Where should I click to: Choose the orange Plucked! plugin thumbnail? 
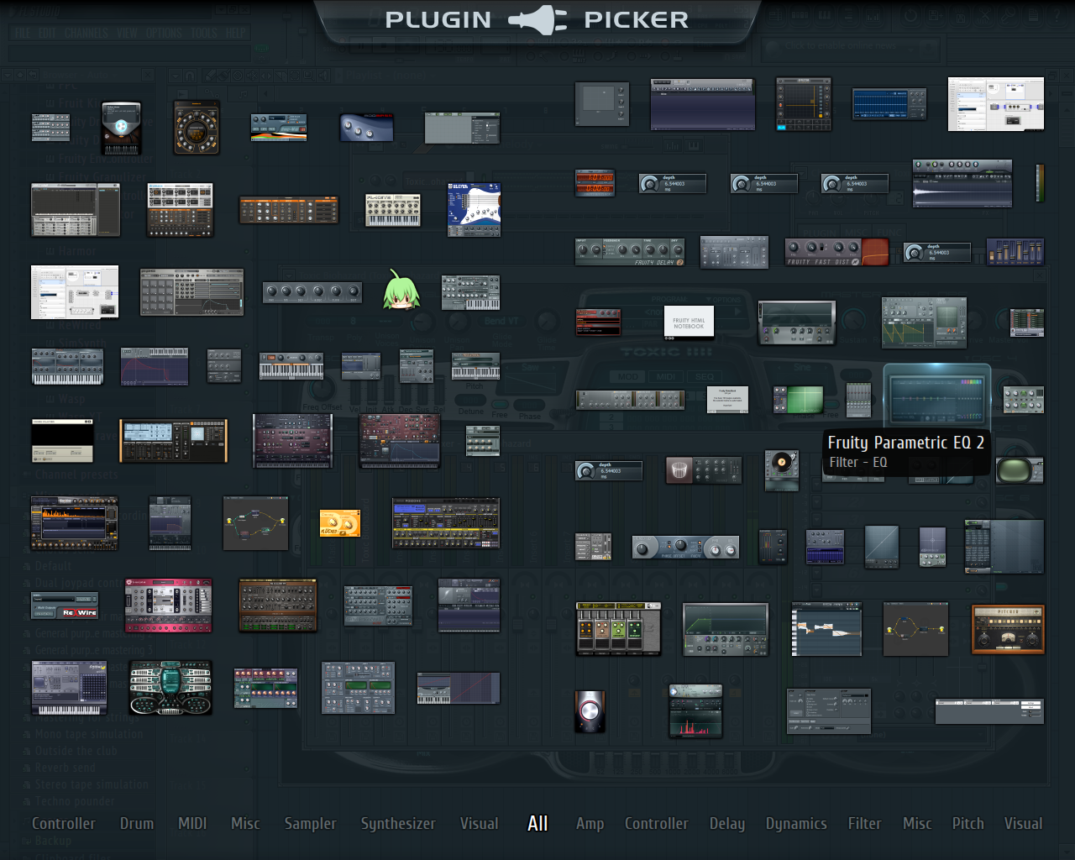point(340,523)
